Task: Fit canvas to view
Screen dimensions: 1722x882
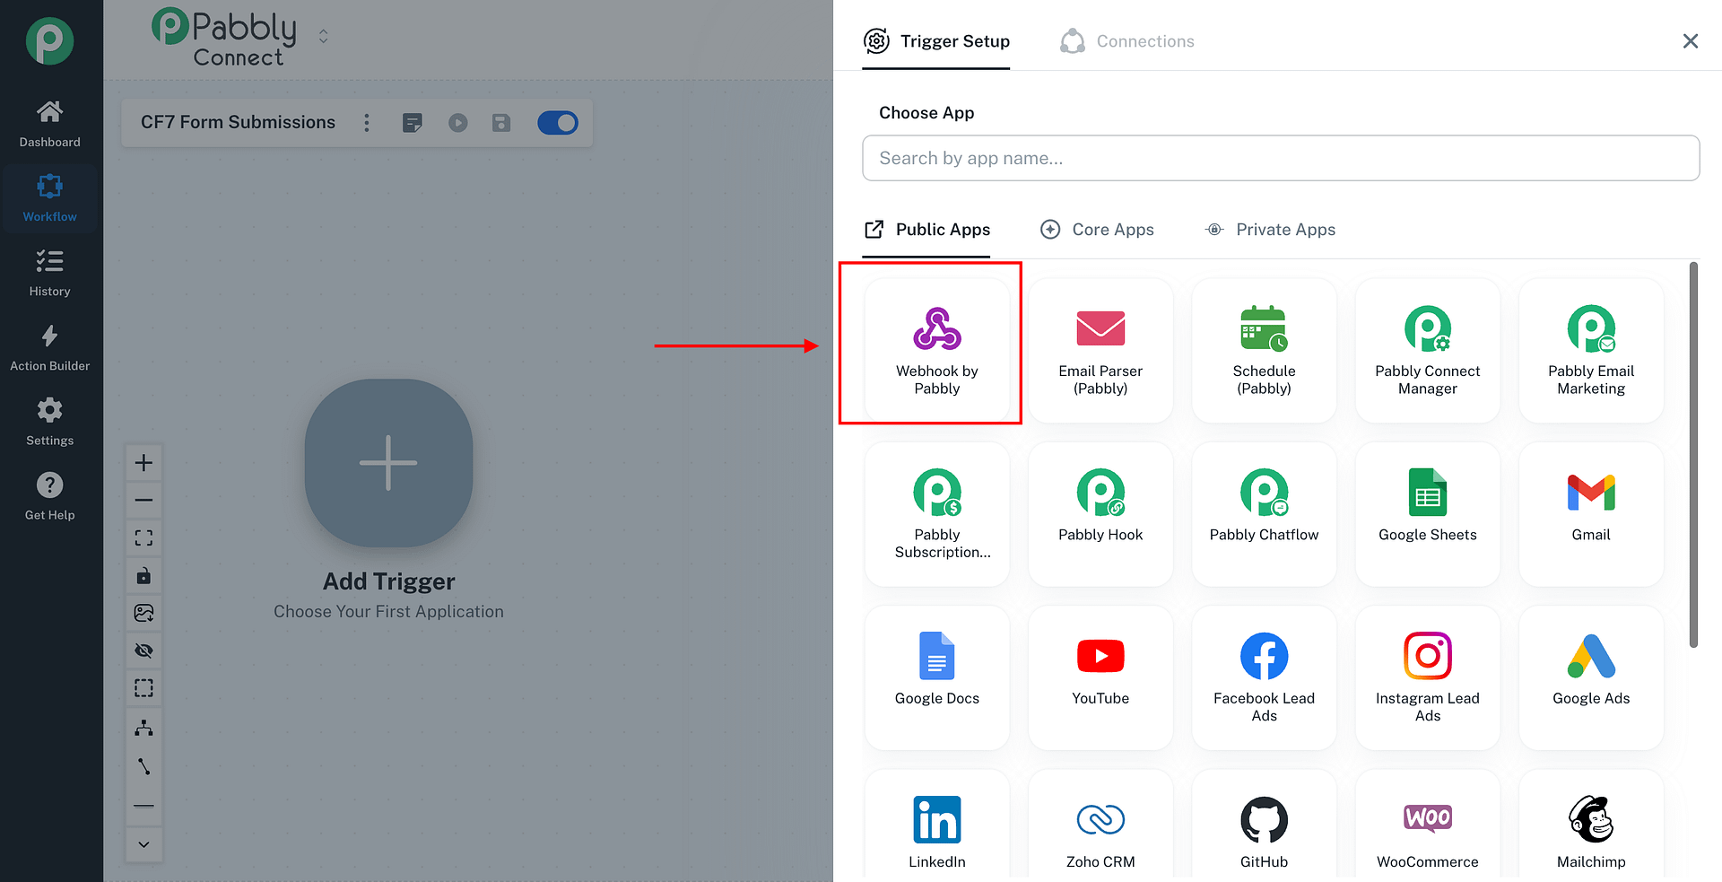Action: coord(143,537)
